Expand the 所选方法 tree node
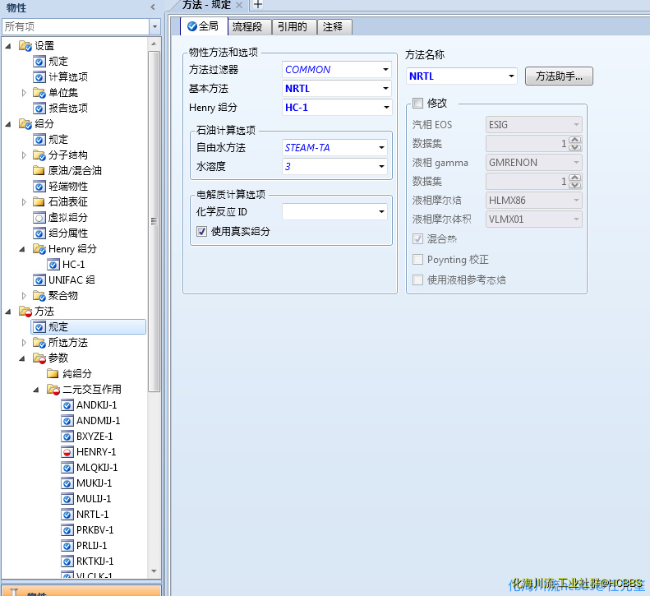 [x=24, y=343]
